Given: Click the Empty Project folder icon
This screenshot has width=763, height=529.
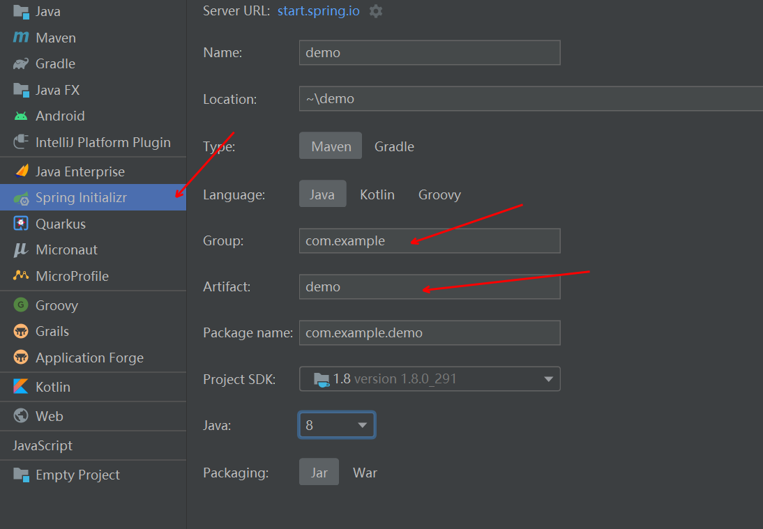Looking at the screenshot, I should pos(21,475).
